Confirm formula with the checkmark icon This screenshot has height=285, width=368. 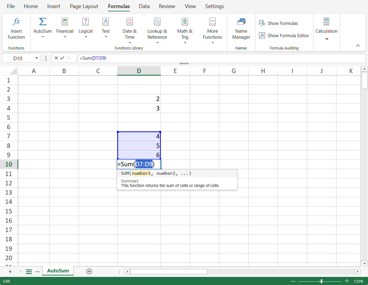click(x=62, y=58)
